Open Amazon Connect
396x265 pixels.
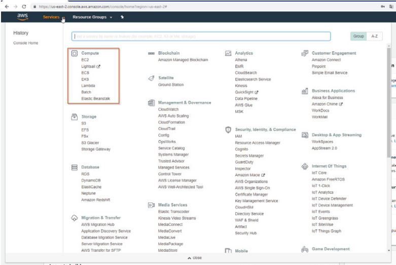pos(327,60)
